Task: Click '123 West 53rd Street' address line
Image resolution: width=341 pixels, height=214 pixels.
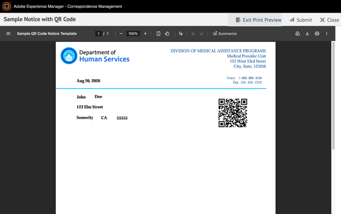Action: point(248,61)
